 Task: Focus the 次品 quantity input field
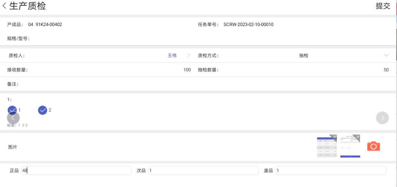[204, 170]
